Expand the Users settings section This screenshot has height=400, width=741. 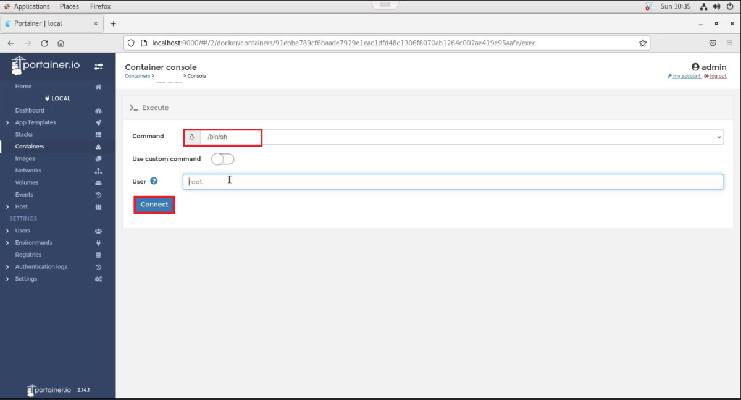tap(7, 231)
